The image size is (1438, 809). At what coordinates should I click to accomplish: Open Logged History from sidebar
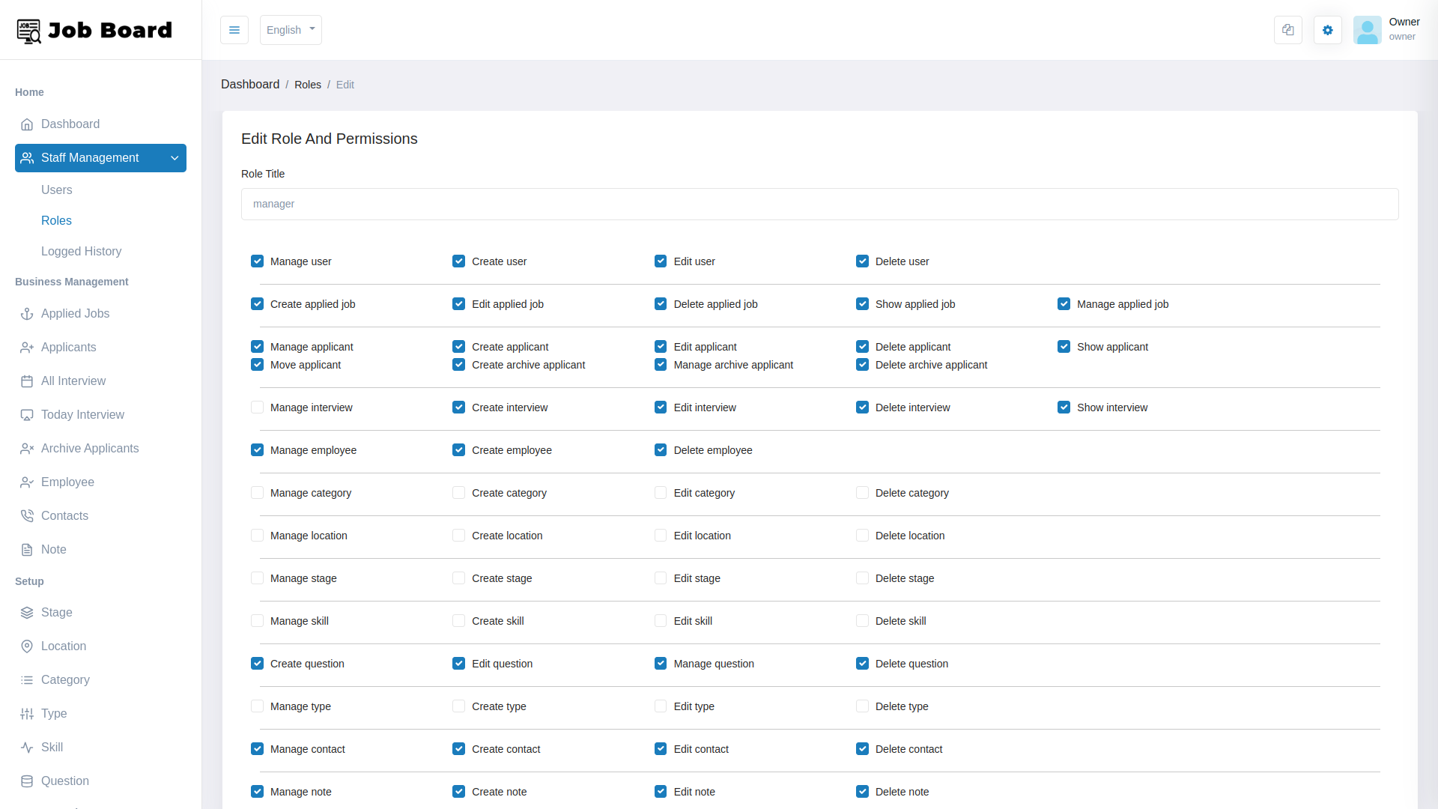(x=81, y=251)
